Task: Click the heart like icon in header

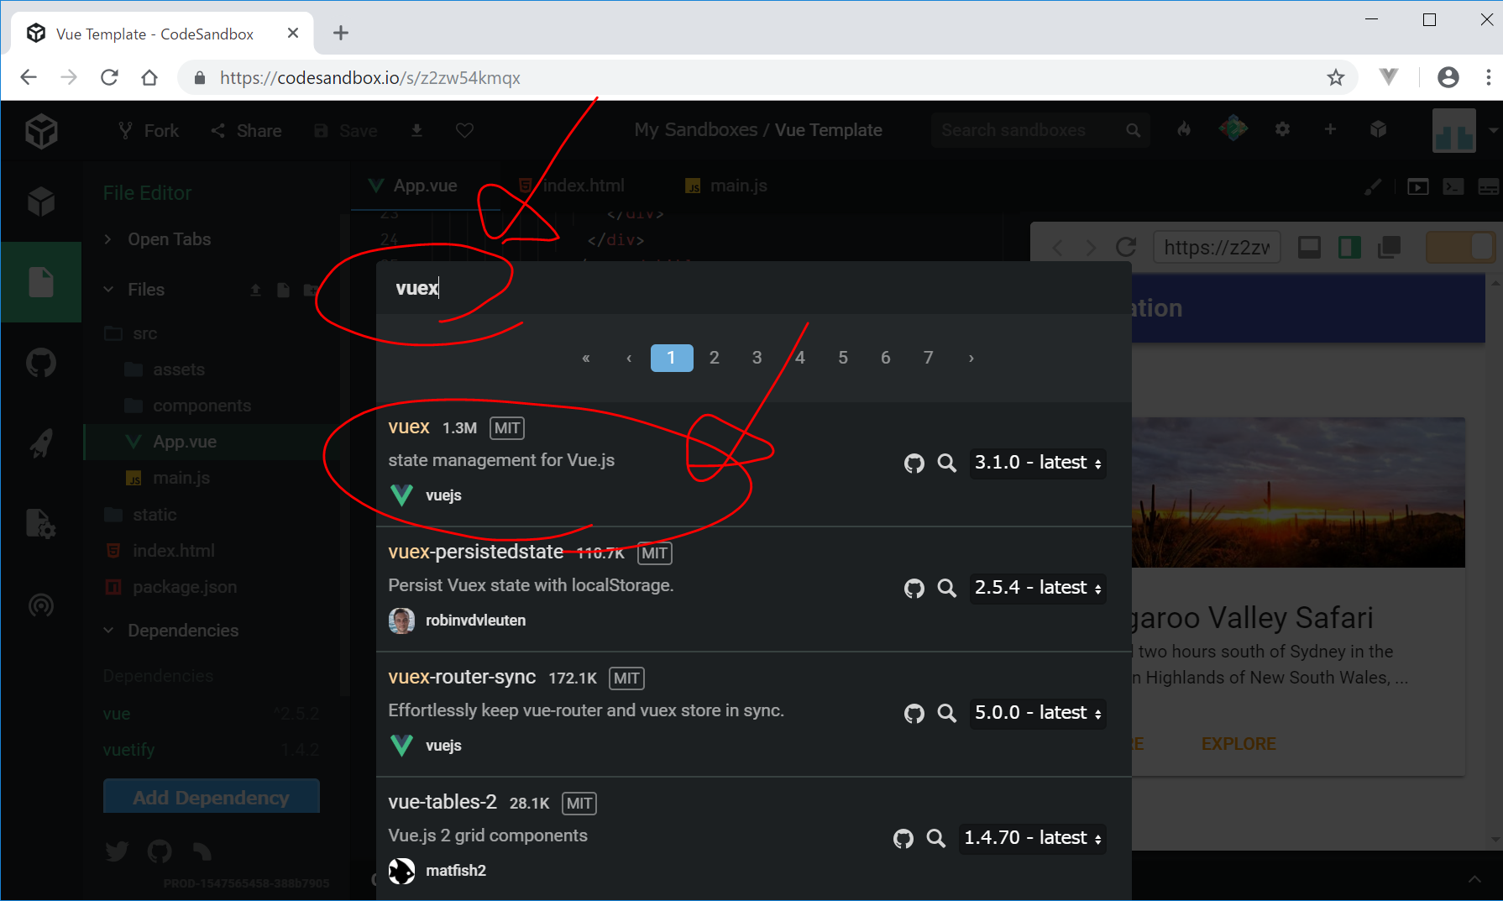Action: coord(464,130)
